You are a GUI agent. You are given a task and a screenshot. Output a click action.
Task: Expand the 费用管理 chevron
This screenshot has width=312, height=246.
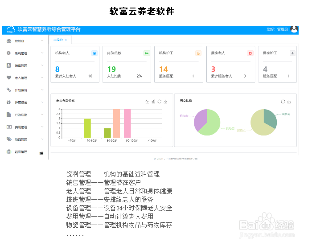click(42, 127)
